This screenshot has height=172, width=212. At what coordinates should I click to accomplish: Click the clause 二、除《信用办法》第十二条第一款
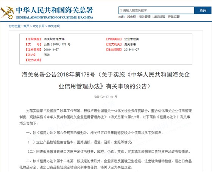(x=106, y=164)
